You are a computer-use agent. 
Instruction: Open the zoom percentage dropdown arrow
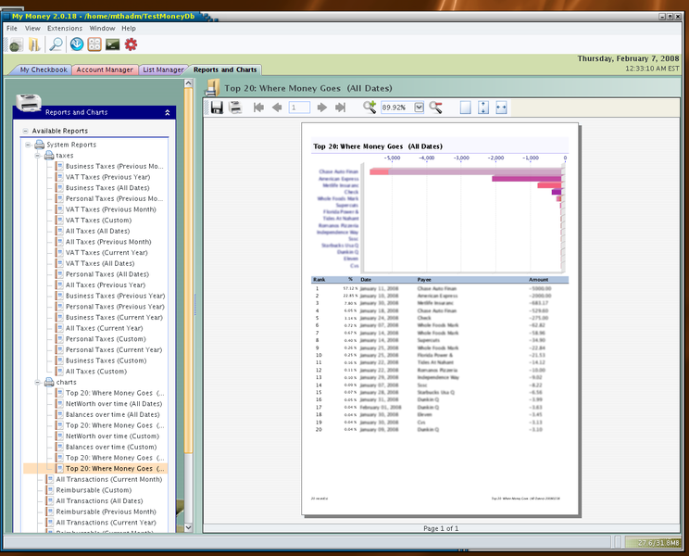coord(419,107)
